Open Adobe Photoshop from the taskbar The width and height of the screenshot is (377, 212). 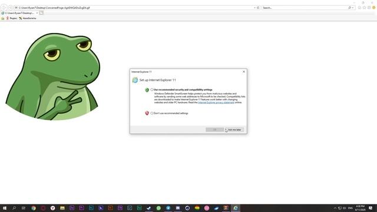[x=91, y=208]
